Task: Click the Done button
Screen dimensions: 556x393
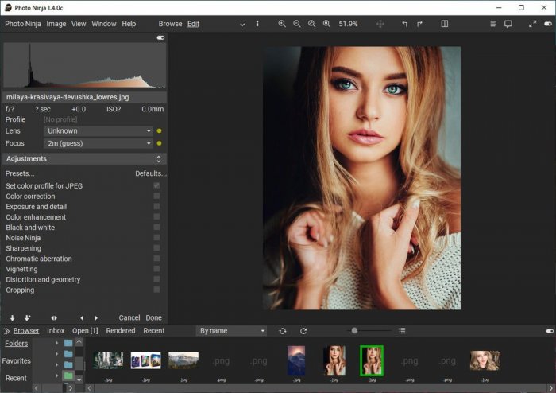Action: [x=153, y=318]
